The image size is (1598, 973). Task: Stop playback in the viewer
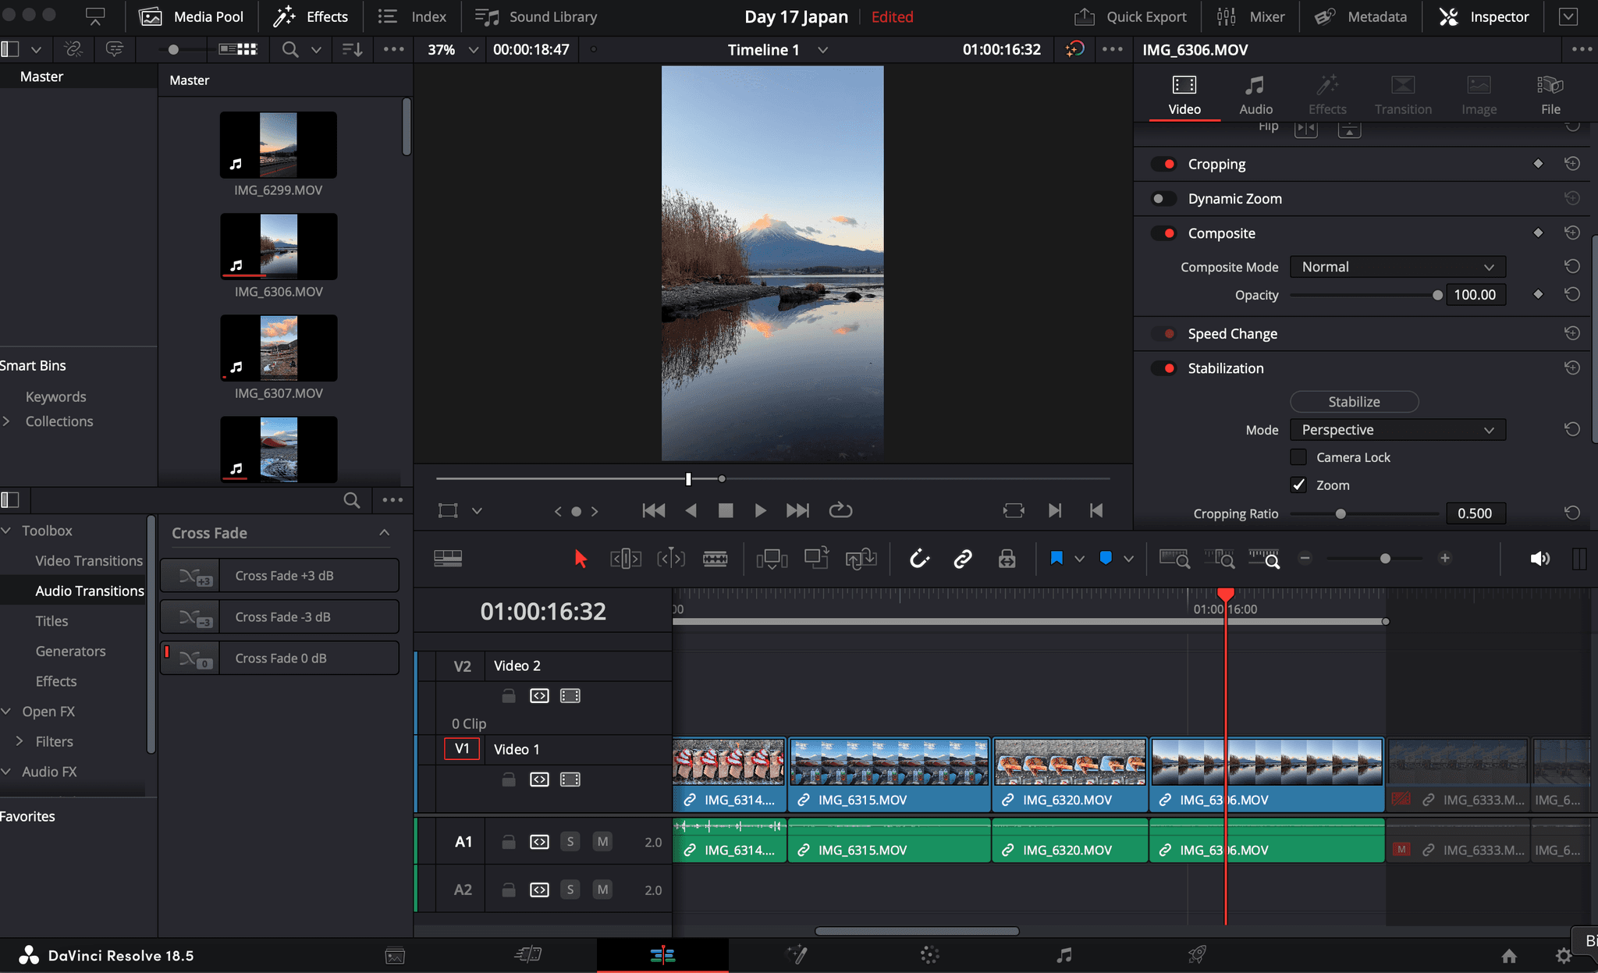(x=726, y=510)
